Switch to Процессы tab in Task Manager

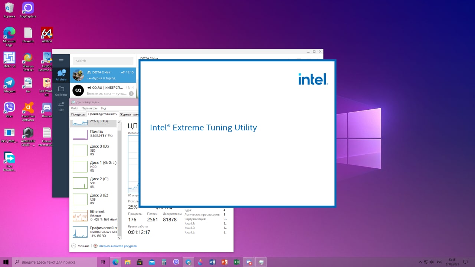[78, 115]
